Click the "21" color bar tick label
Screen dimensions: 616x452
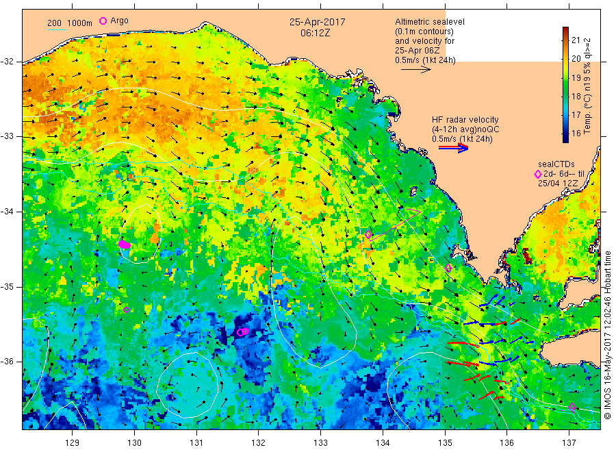576,40
